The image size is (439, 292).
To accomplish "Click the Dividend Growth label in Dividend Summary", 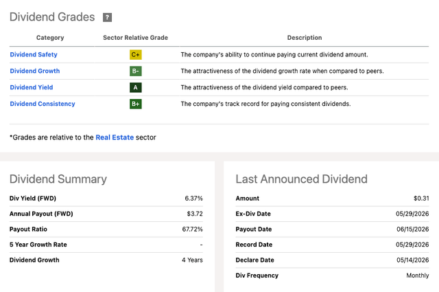I will tap(34, 260).
